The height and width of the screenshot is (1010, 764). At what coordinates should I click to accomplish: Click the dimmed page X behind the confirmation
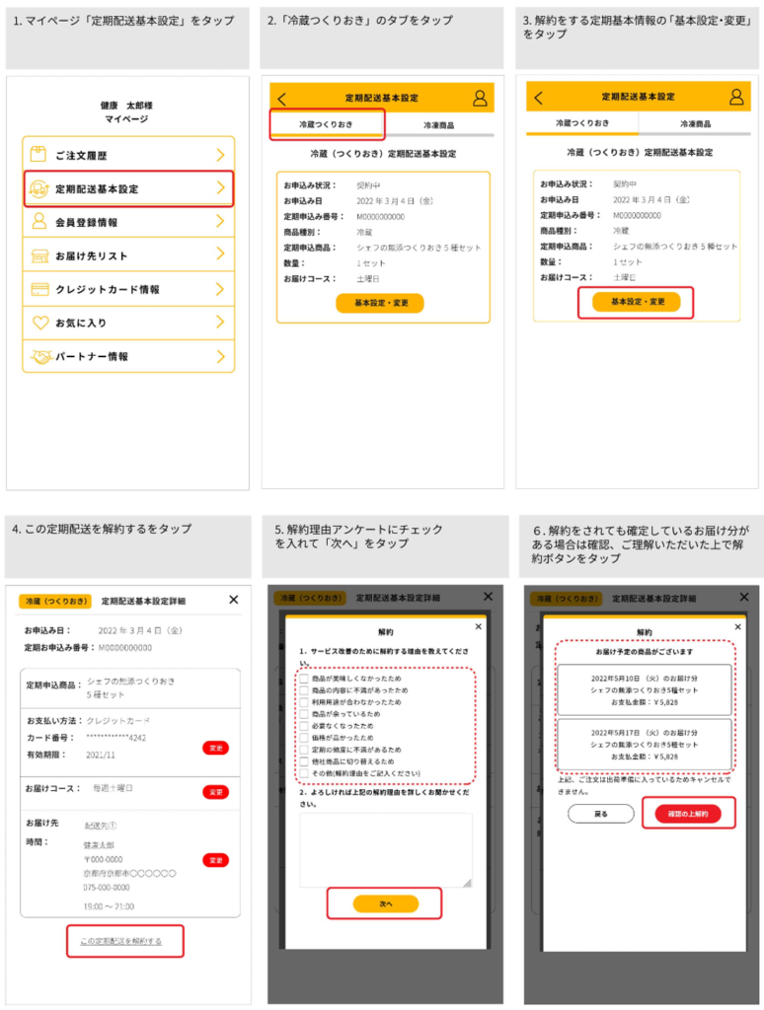pyautogui.click(x=744, y=597)
